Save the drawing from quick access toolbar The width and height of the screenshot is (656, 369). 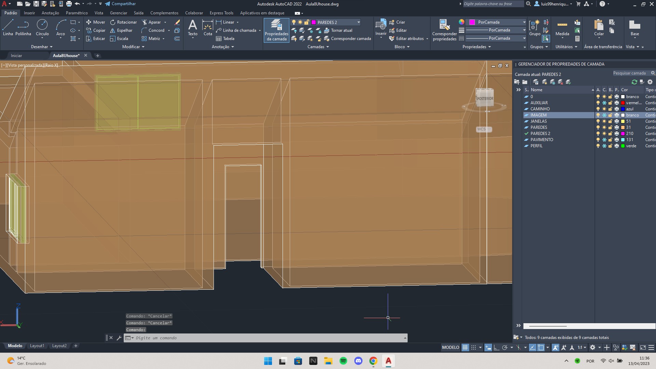click(x=36, y=4)
